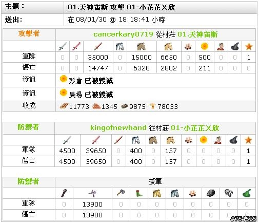
Task: Click the Clubswinger icon in 援軍
Action: point(64,193)
